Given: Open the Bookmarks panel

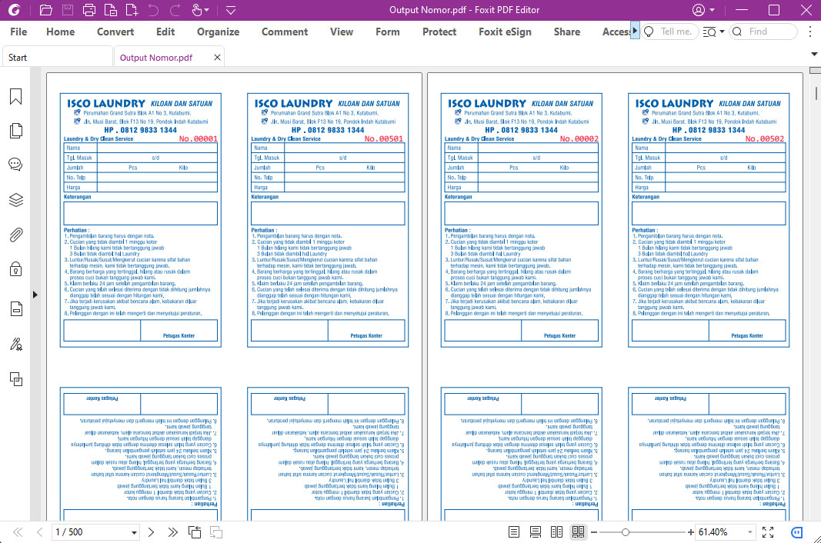Looking at the screenshot, I should tap(15, 96).
